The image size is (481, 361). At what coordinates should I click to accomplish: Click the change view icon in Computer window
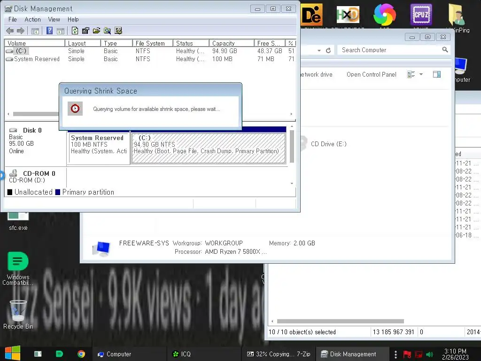pos(411,74)
